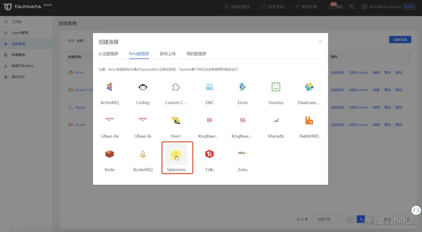
Task: Open the 即将上线 tab
Action: pyautogui.click(x=167, y=54)
